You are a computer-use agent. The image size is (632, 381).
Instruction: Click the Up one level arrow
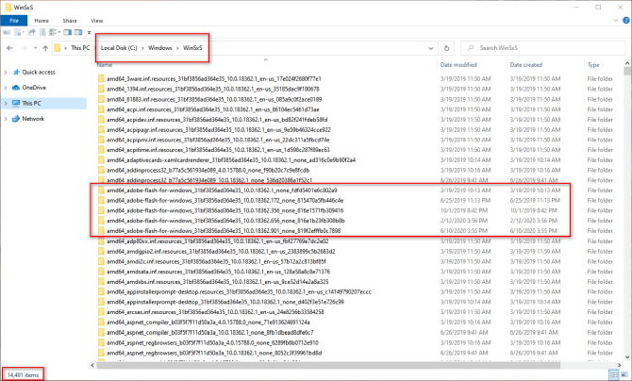(43, 46)
